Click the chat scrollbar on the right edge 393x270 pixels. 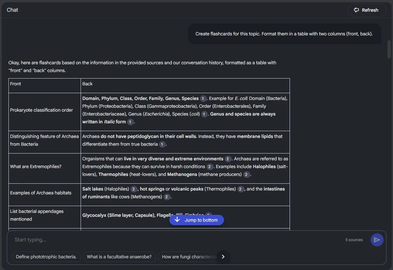point(389,49)
